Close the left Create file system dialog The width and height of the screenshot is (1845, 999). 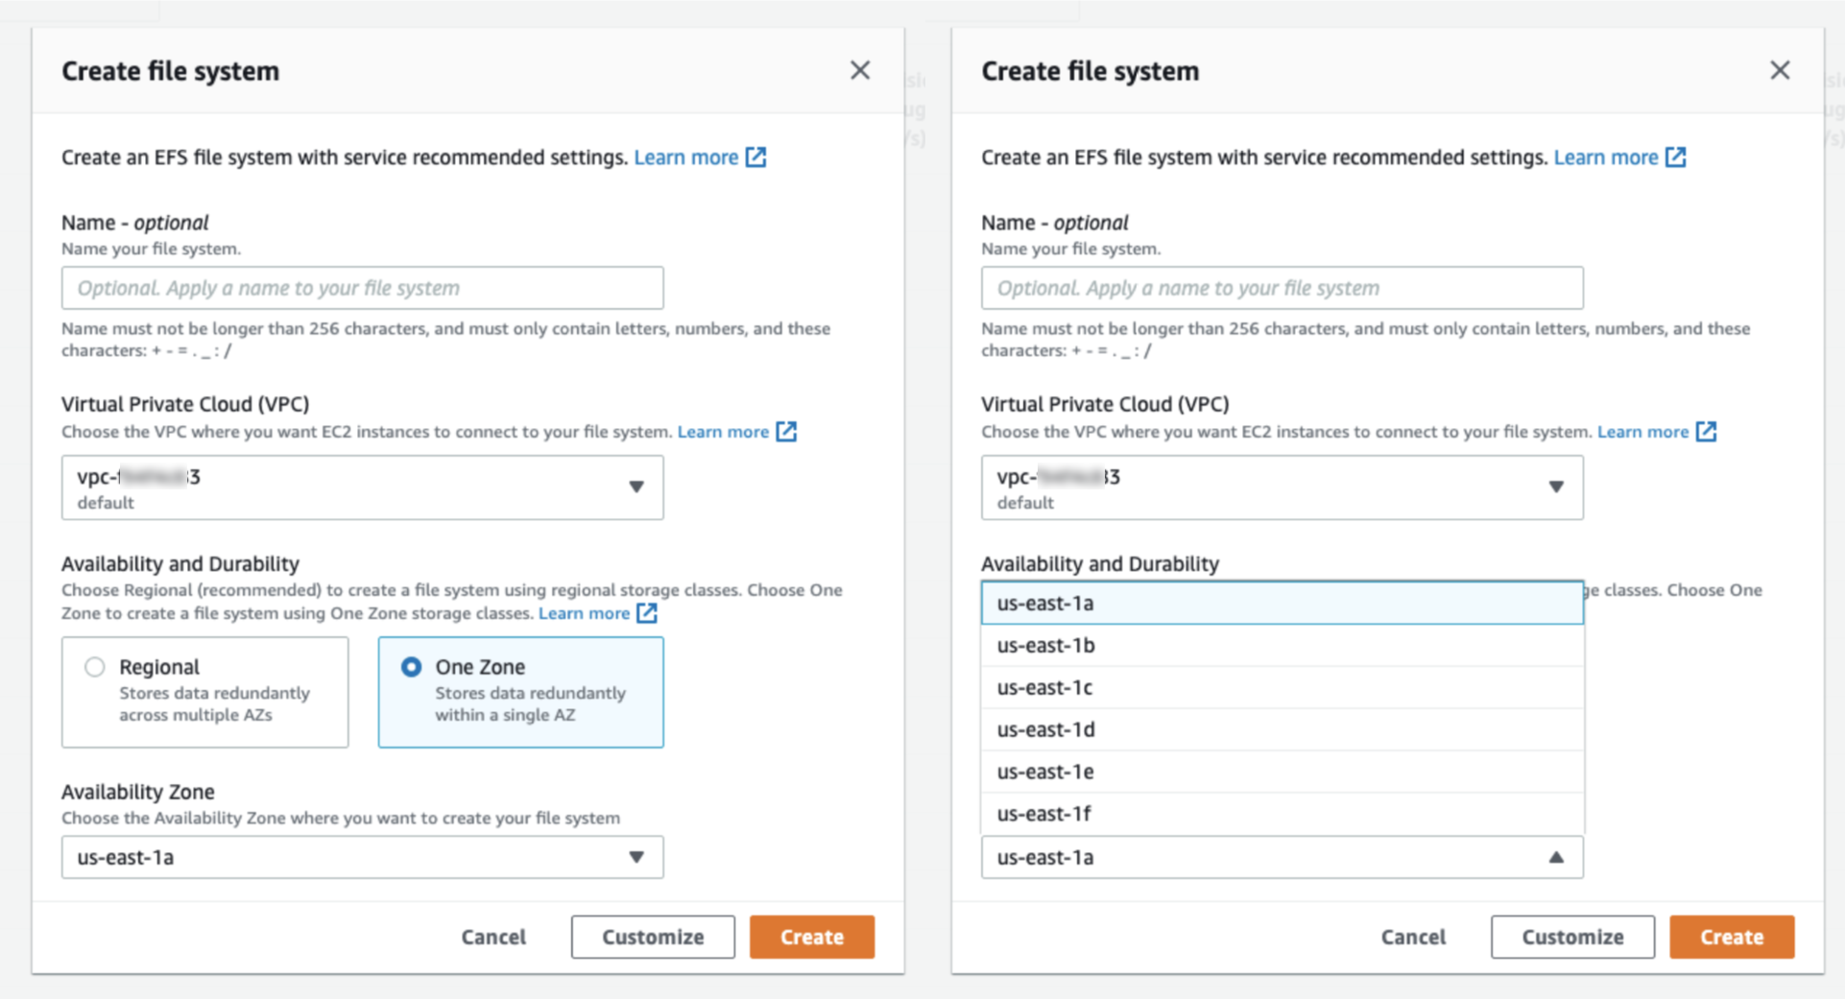click(x=859, y=70)
